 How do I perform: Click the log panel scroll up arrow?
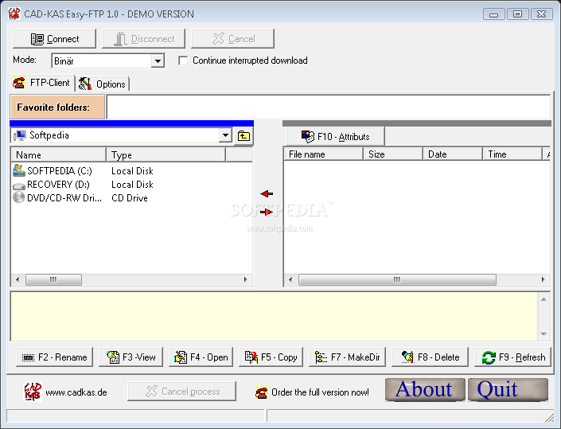(x=543, y=299)
